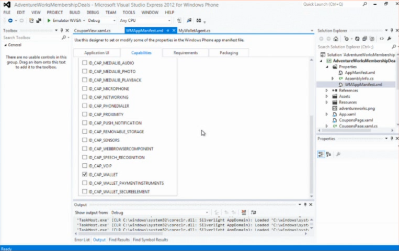
Task: Click Solution Explorer Show All Files icon
Action: (372, 39)
